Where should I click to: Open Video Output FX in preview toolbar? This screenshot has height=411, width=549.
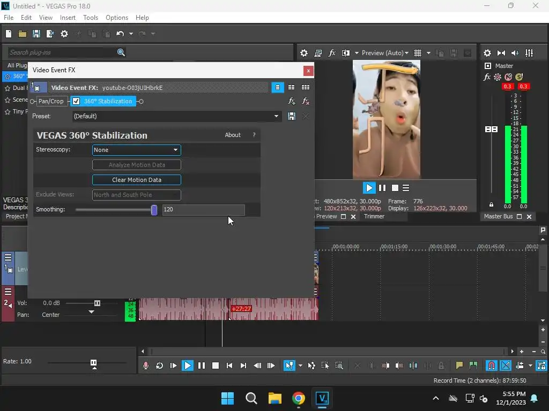point(332,53)
